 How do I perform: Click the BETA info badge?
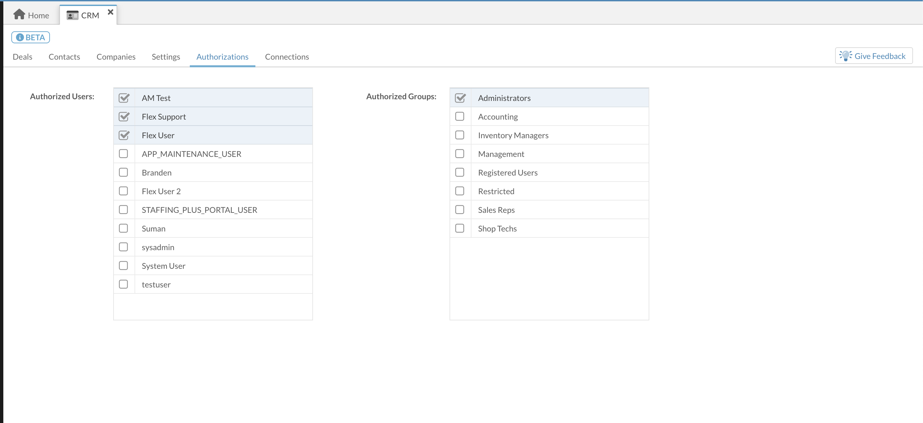(30, 37)
